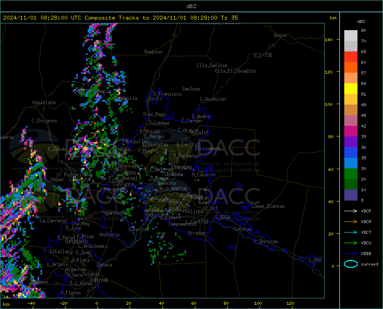Select the green swatch between 30 and 20
Image resolution: width=383 pixels, height=309 pixels.
click(x=351, y=174)
